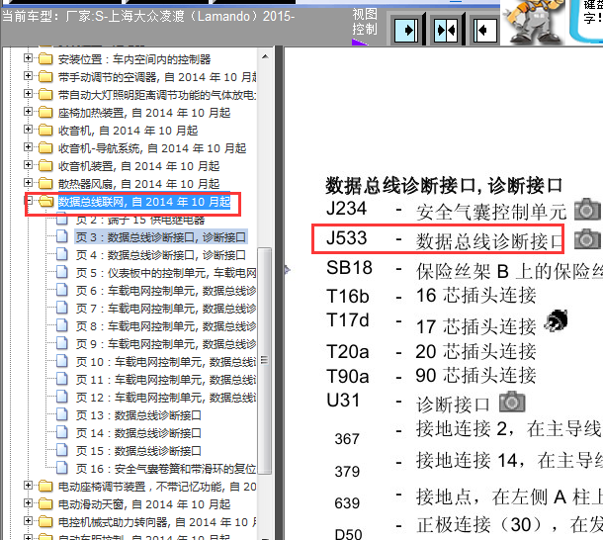Click folder icon of 电控机械式助力转向器
The height and width of the screenshot is (540, 603).
45,521
